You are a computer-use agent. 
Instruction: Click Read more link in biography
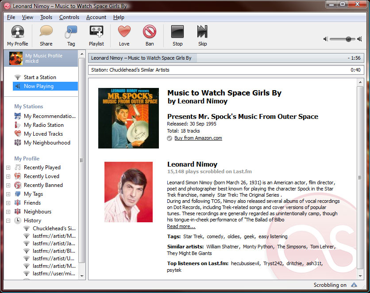click(181, 226)
